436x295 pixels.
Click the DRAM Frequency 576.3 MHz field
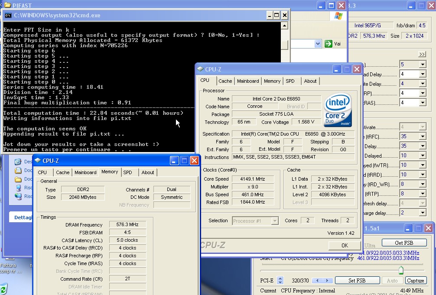coord(127,224)
